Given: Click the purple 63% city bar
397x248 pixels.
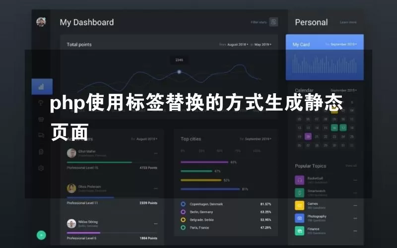Looking at the screenshot, I should (x=204, y=162).
